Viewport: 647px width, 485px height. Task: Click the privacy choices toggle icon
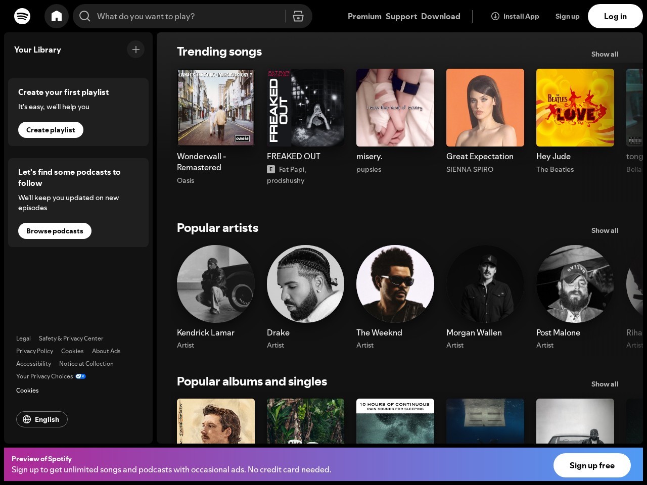[81, 376]
